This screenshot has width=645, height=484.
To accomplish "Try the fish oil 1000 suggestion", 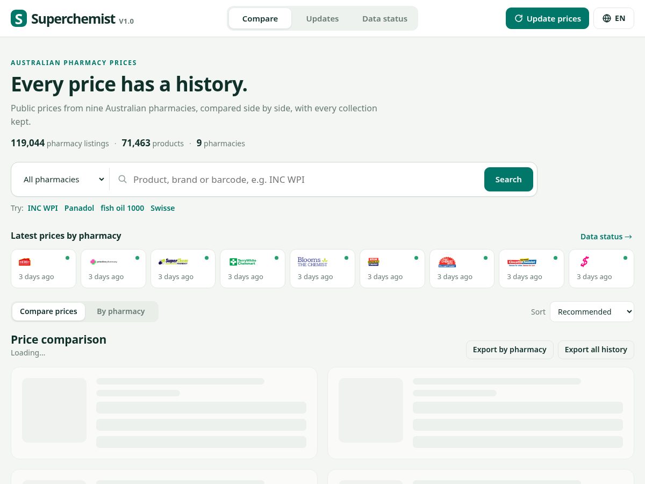I will [123, 208].
